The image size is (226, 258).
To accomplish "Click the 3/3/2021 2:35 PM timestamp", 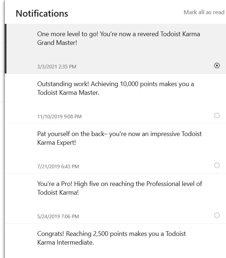I will (57, 67).
